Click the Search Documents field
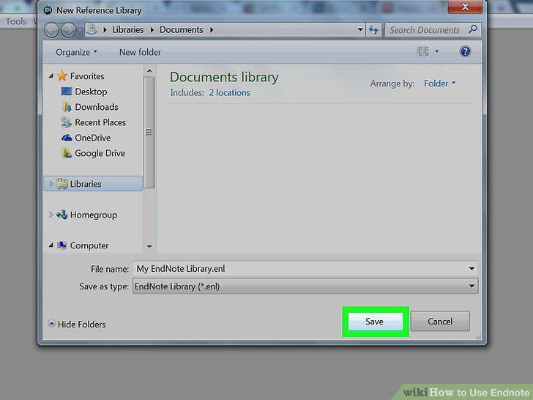The image size is (533, 400). pyautogui.click(x=425, y=30)
